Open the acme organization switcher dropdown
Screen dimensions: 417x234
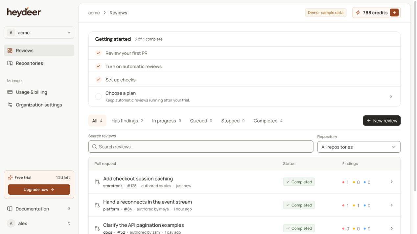[39, 32]
